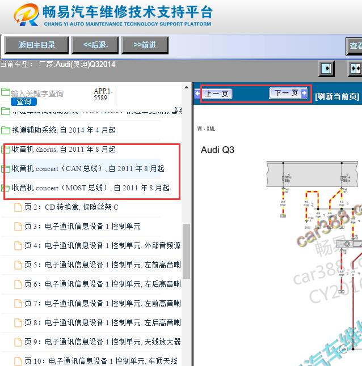This screenshot has width=362, height=366.
Task: Click the Audi Q3 diagram title
Action: (x=217, y=150)
